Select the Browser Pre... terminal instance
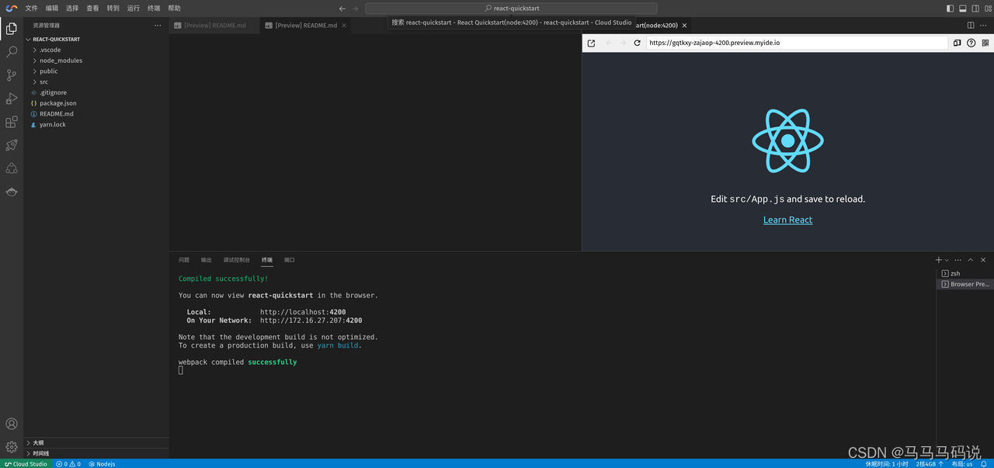This screenshot has height=468, width=994. [964, 284]
